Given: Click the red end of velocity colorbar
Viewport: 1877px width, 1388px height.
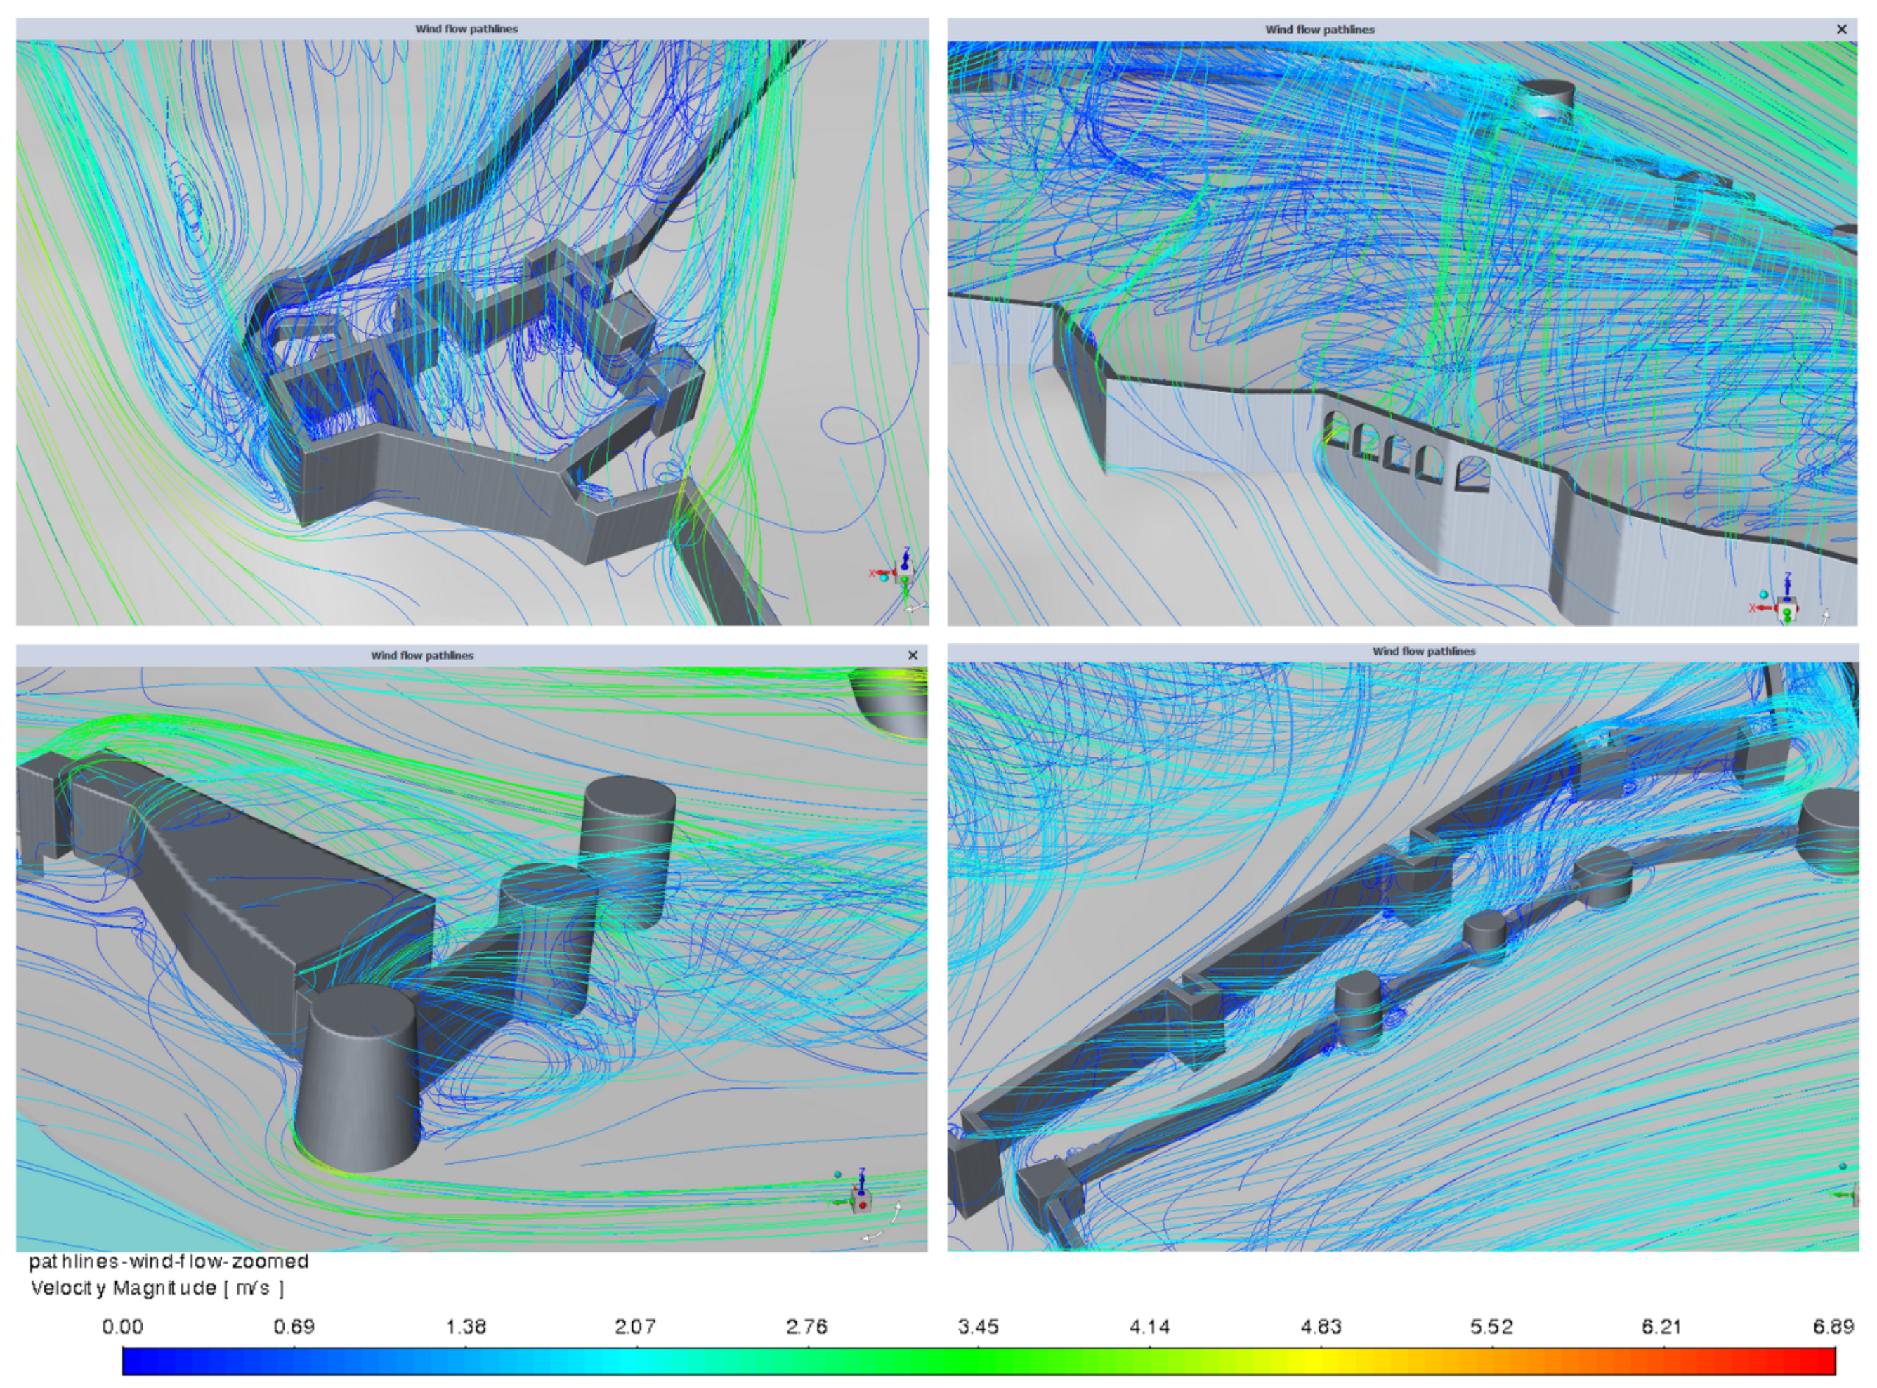Looking at the screenshot, I should tap(1819, 1361).
